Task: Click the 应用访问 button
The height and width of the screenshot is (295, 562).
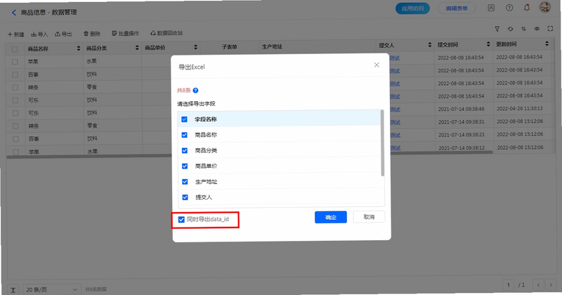Action: point(412,8)
